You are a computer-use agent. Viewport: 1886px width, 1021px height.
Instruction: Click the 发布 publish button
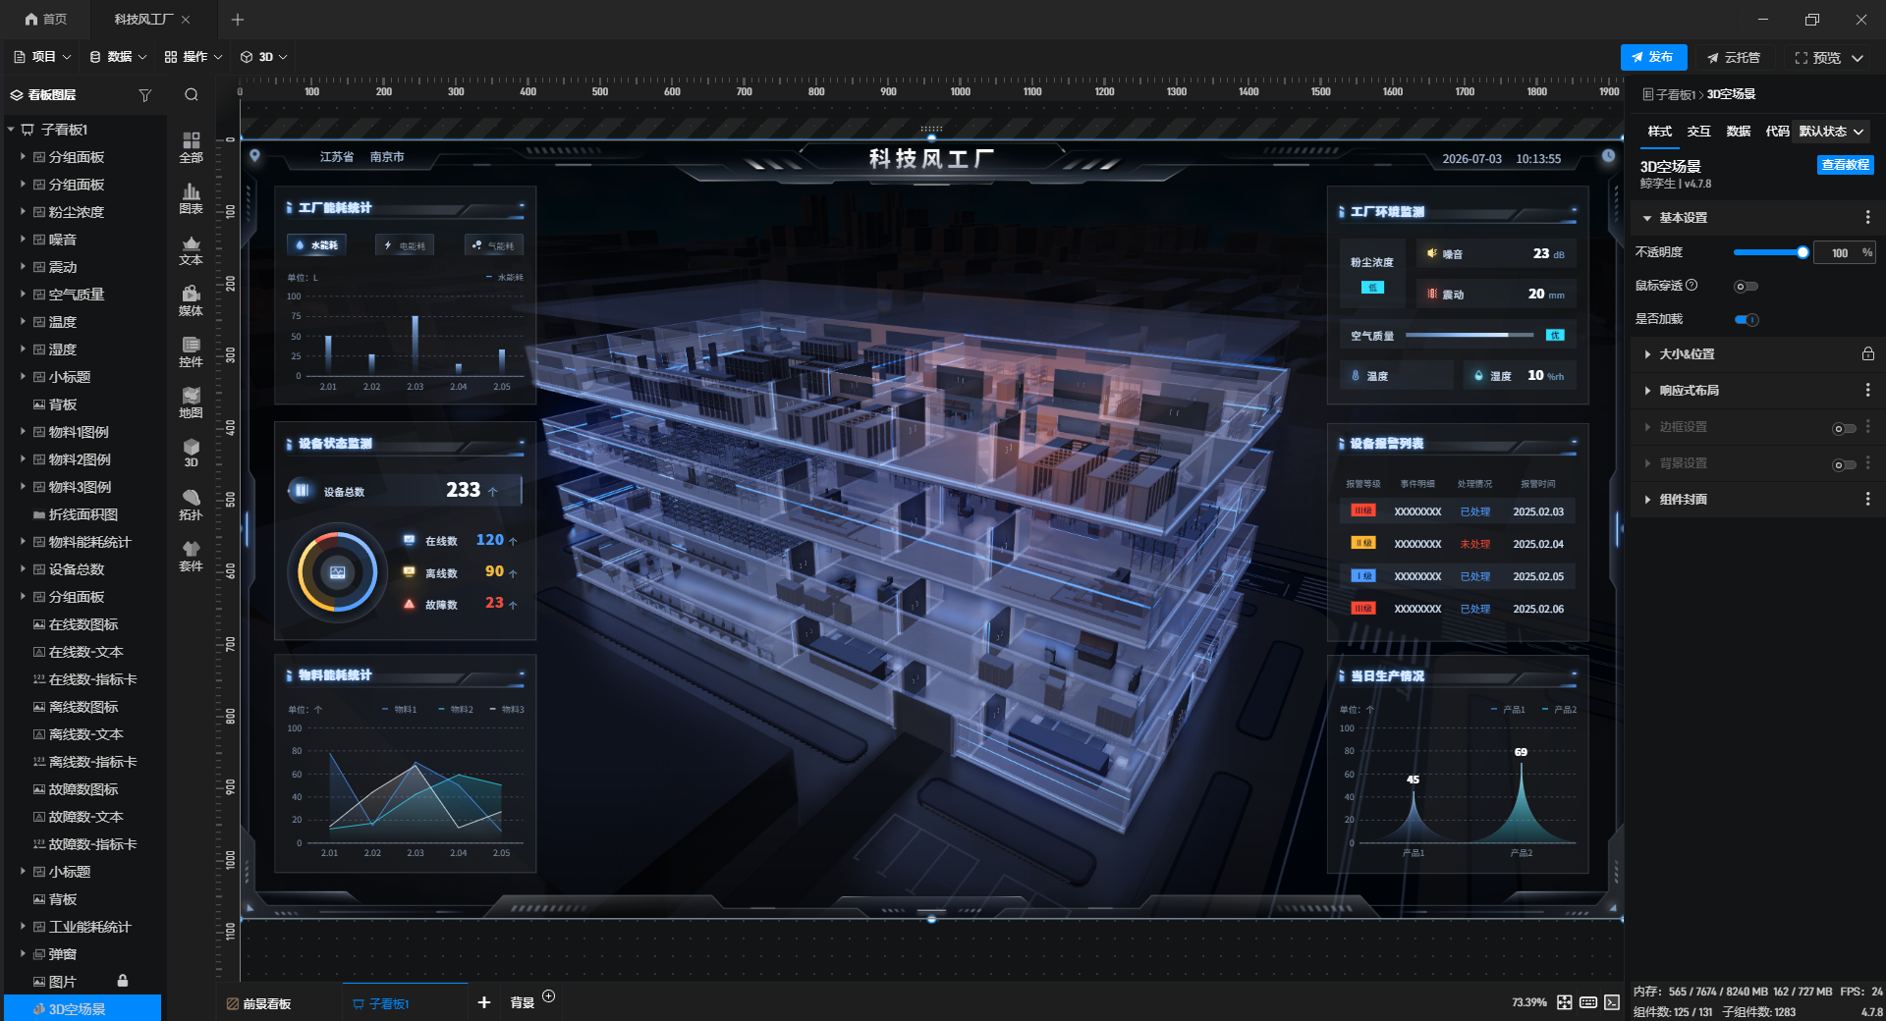pos(1653,57)
